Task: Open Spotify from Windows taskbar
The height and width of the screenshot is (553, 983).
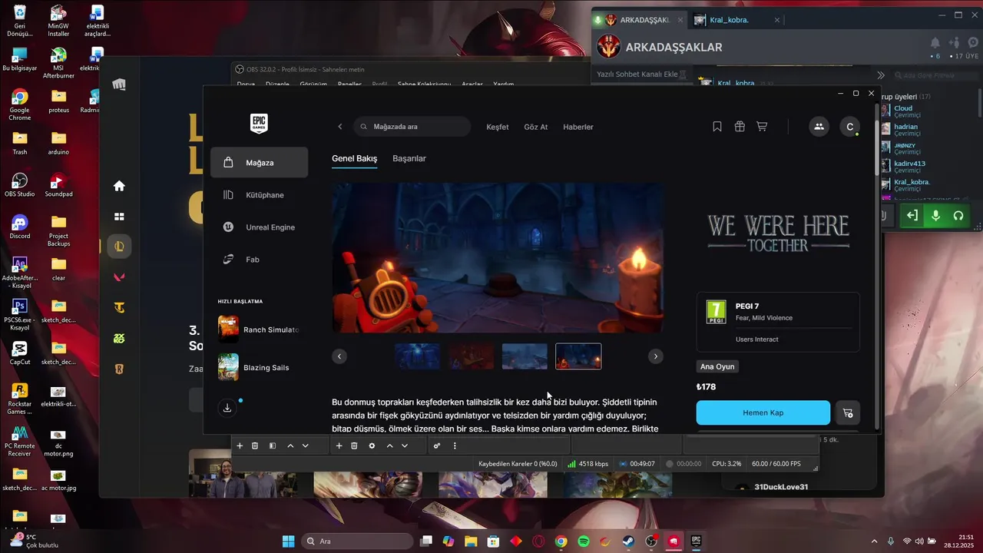Action: [584, 541]
